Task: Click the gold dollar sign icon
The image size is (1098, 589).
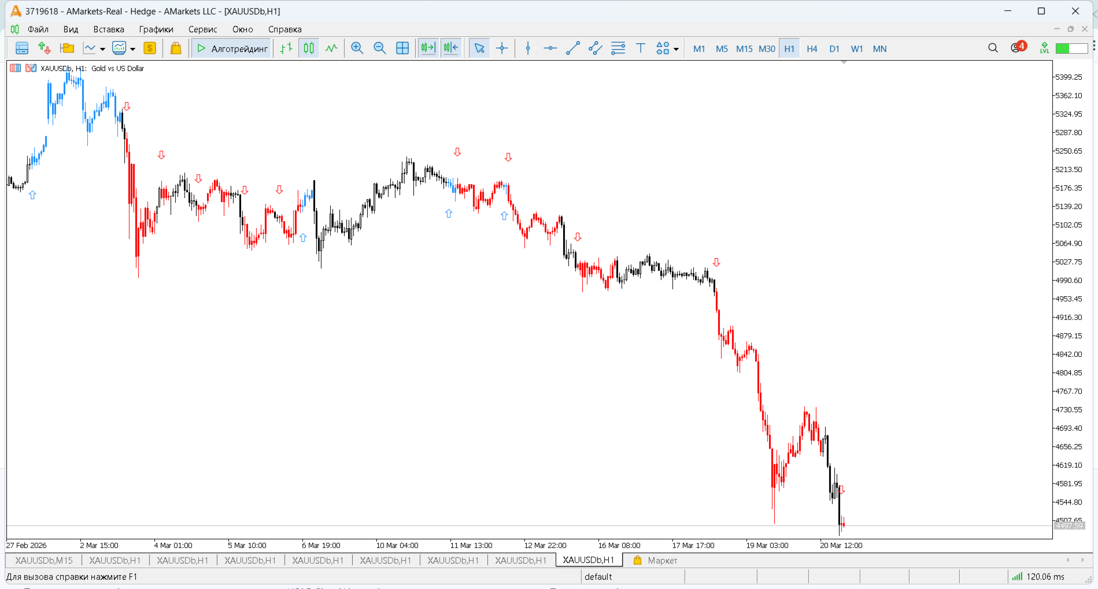Action: [x=150, y=49]
